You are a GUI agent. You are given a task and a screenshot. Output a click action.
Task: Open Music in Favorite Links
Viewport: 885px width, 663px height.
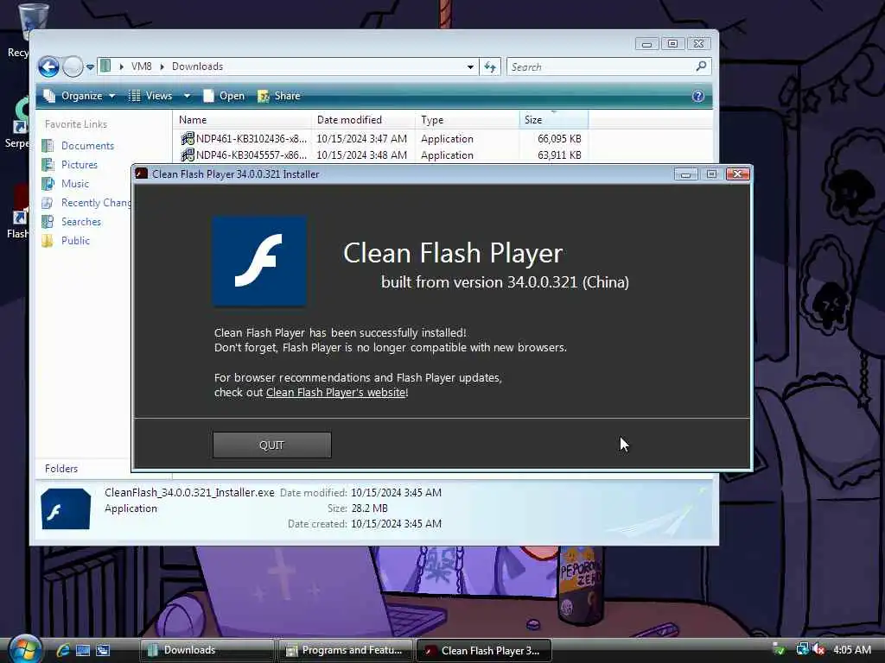point(75,184)
